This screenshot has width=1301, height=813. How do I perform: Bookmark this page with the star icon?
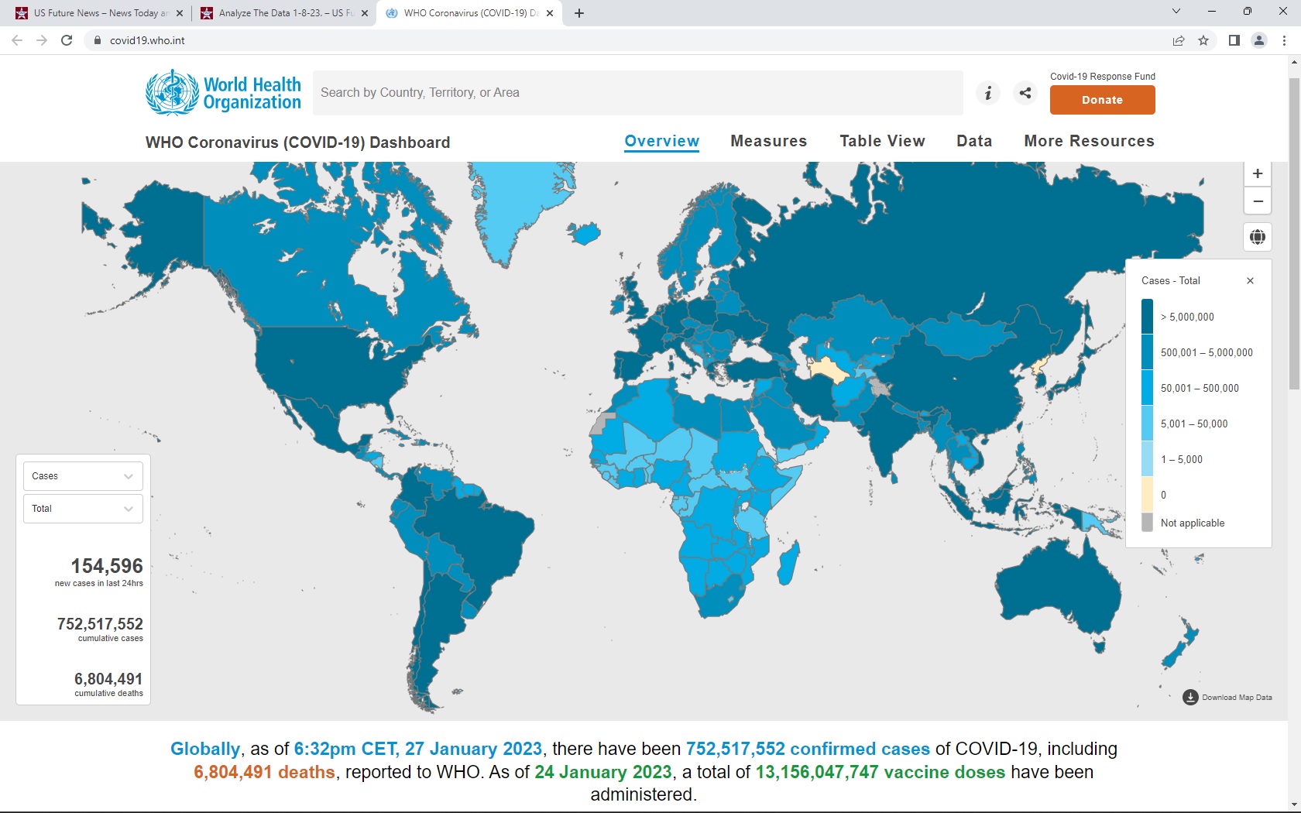point(1203,40)
